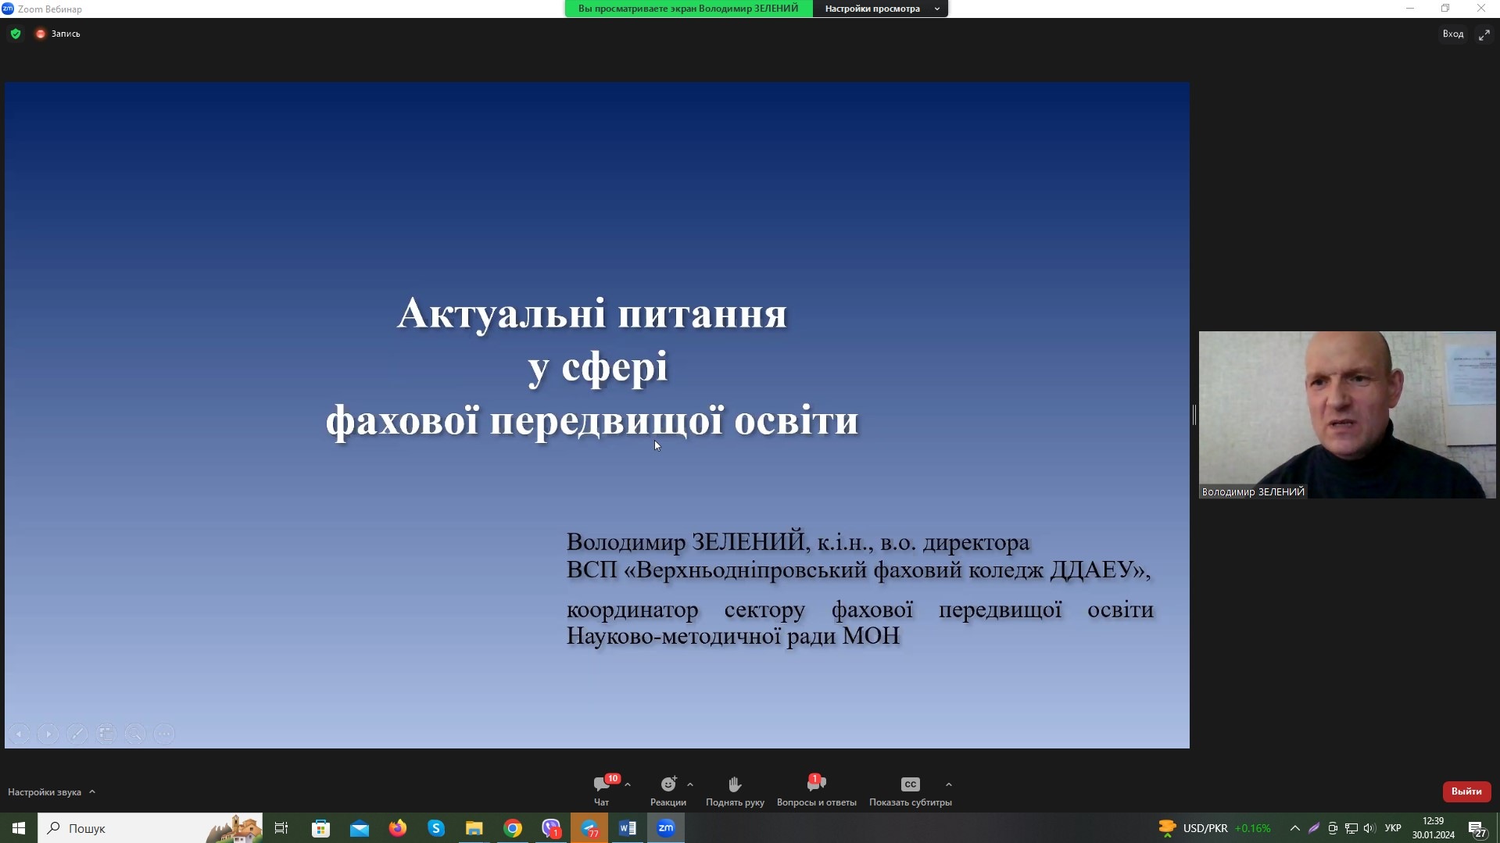Open the Reactions menu icon

[668, 784]
